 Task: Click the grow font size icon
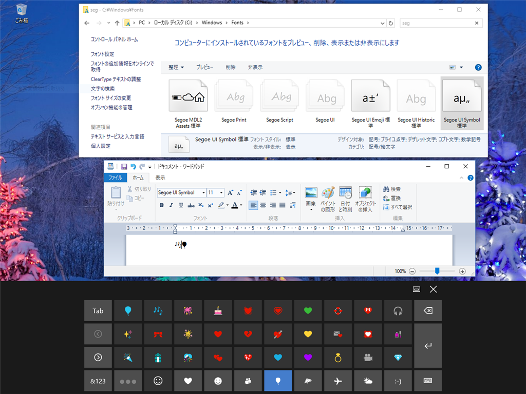230,193
